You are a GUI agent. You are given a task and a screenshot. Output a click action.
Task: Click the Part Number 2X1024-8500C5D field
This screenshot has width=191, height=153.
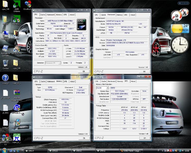click(119, 99)
